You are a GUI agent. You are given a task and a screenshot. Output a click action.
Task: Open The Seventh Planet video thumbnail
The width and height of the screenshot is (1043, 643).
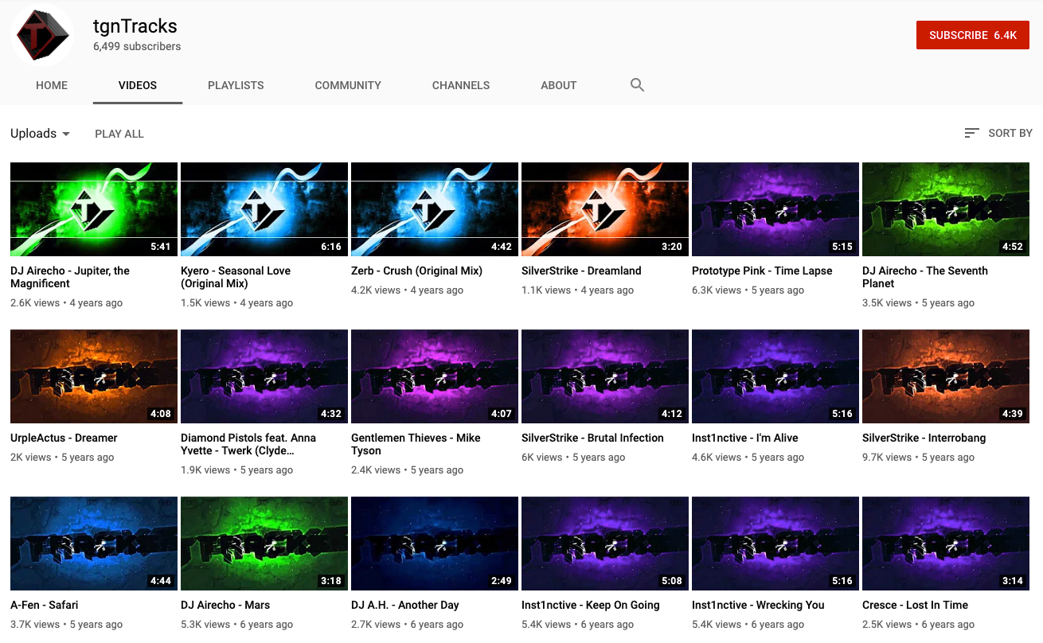pyautogui.click(x=946, y=209)
